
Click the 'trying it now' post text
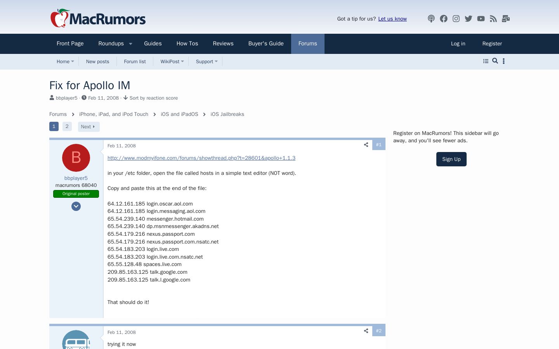click(122, 344)
